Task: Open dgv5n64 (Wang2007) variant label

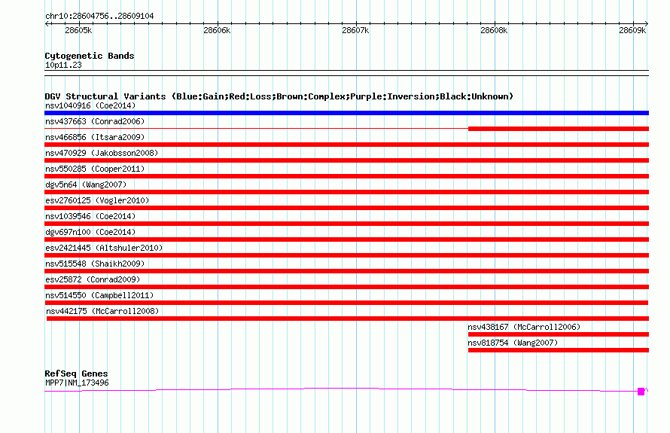Action: tap(86, 184)
